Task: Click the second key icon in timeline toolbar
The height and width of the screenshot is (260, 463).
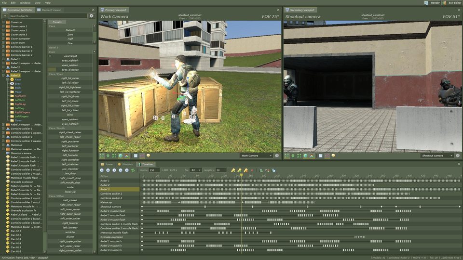Action: click(x=239, y=170)
